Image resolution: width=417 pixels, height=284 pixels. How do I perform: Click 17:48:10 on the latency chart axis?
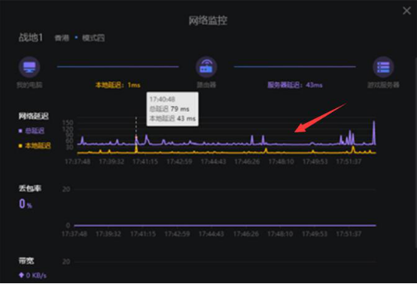click(x=281, y=162)
